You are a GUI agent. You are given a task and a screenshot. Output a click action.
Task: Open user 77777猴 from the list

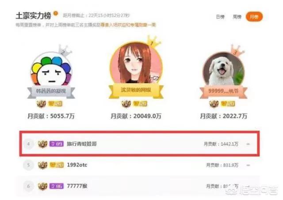point(77,186)
